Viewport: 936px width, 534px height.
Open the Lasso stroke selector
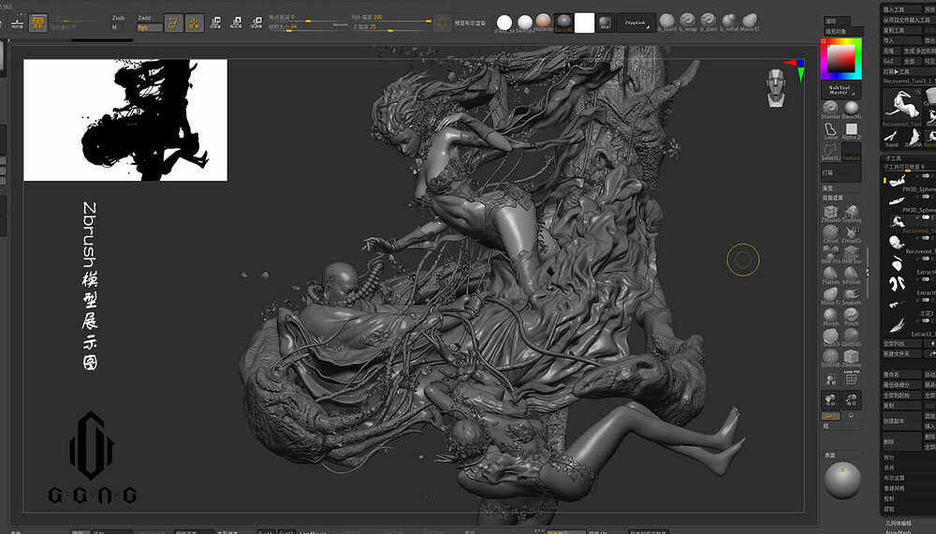point(830,130)
